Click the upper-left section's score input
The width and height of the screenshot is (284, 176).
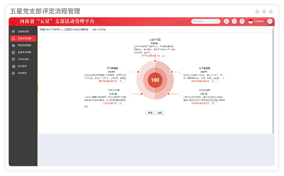click(123, 81)
